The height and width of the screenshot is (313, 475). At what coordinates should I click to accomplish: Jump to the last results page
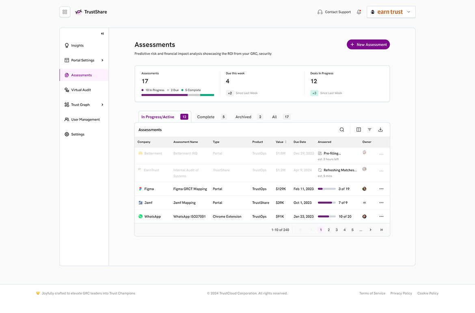(x=381, y=230)
